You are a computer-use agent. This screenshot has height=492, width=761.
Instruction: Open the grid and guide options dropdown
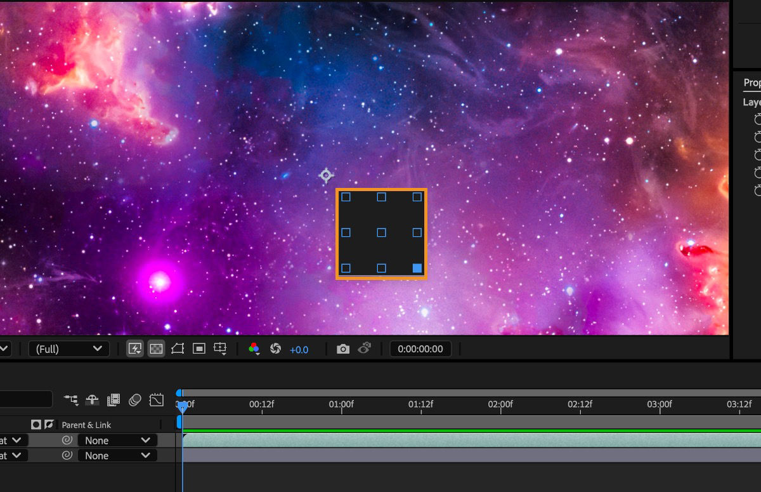pos(219,348)
